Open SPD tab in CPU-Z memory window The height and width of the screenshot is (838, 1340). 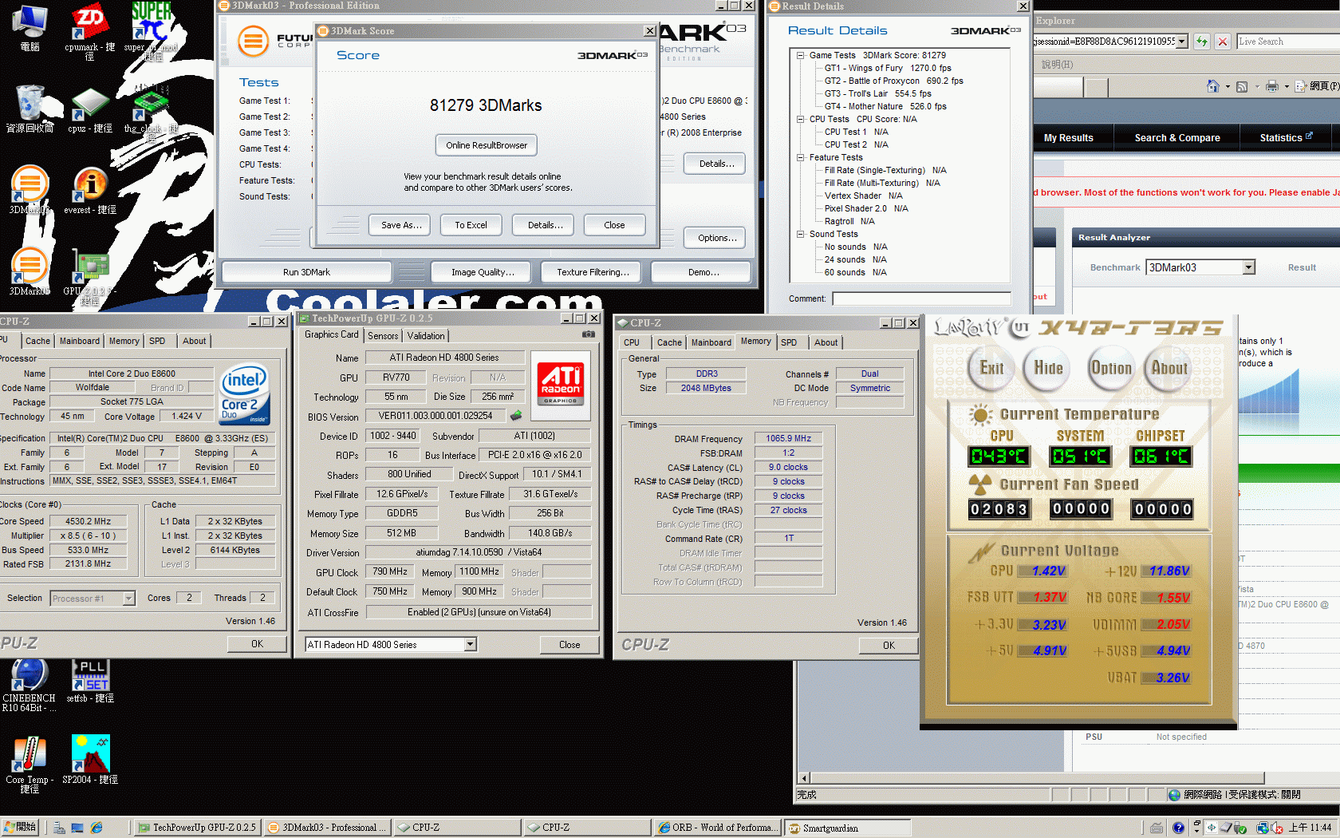[789, 342]
